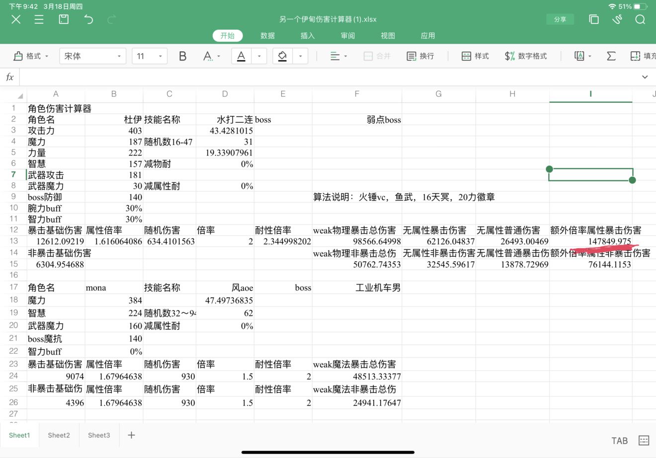This screenshot has width=656, height=458.
Task: Open the 格式 format dropdown
Action: (x=31, y=56)
